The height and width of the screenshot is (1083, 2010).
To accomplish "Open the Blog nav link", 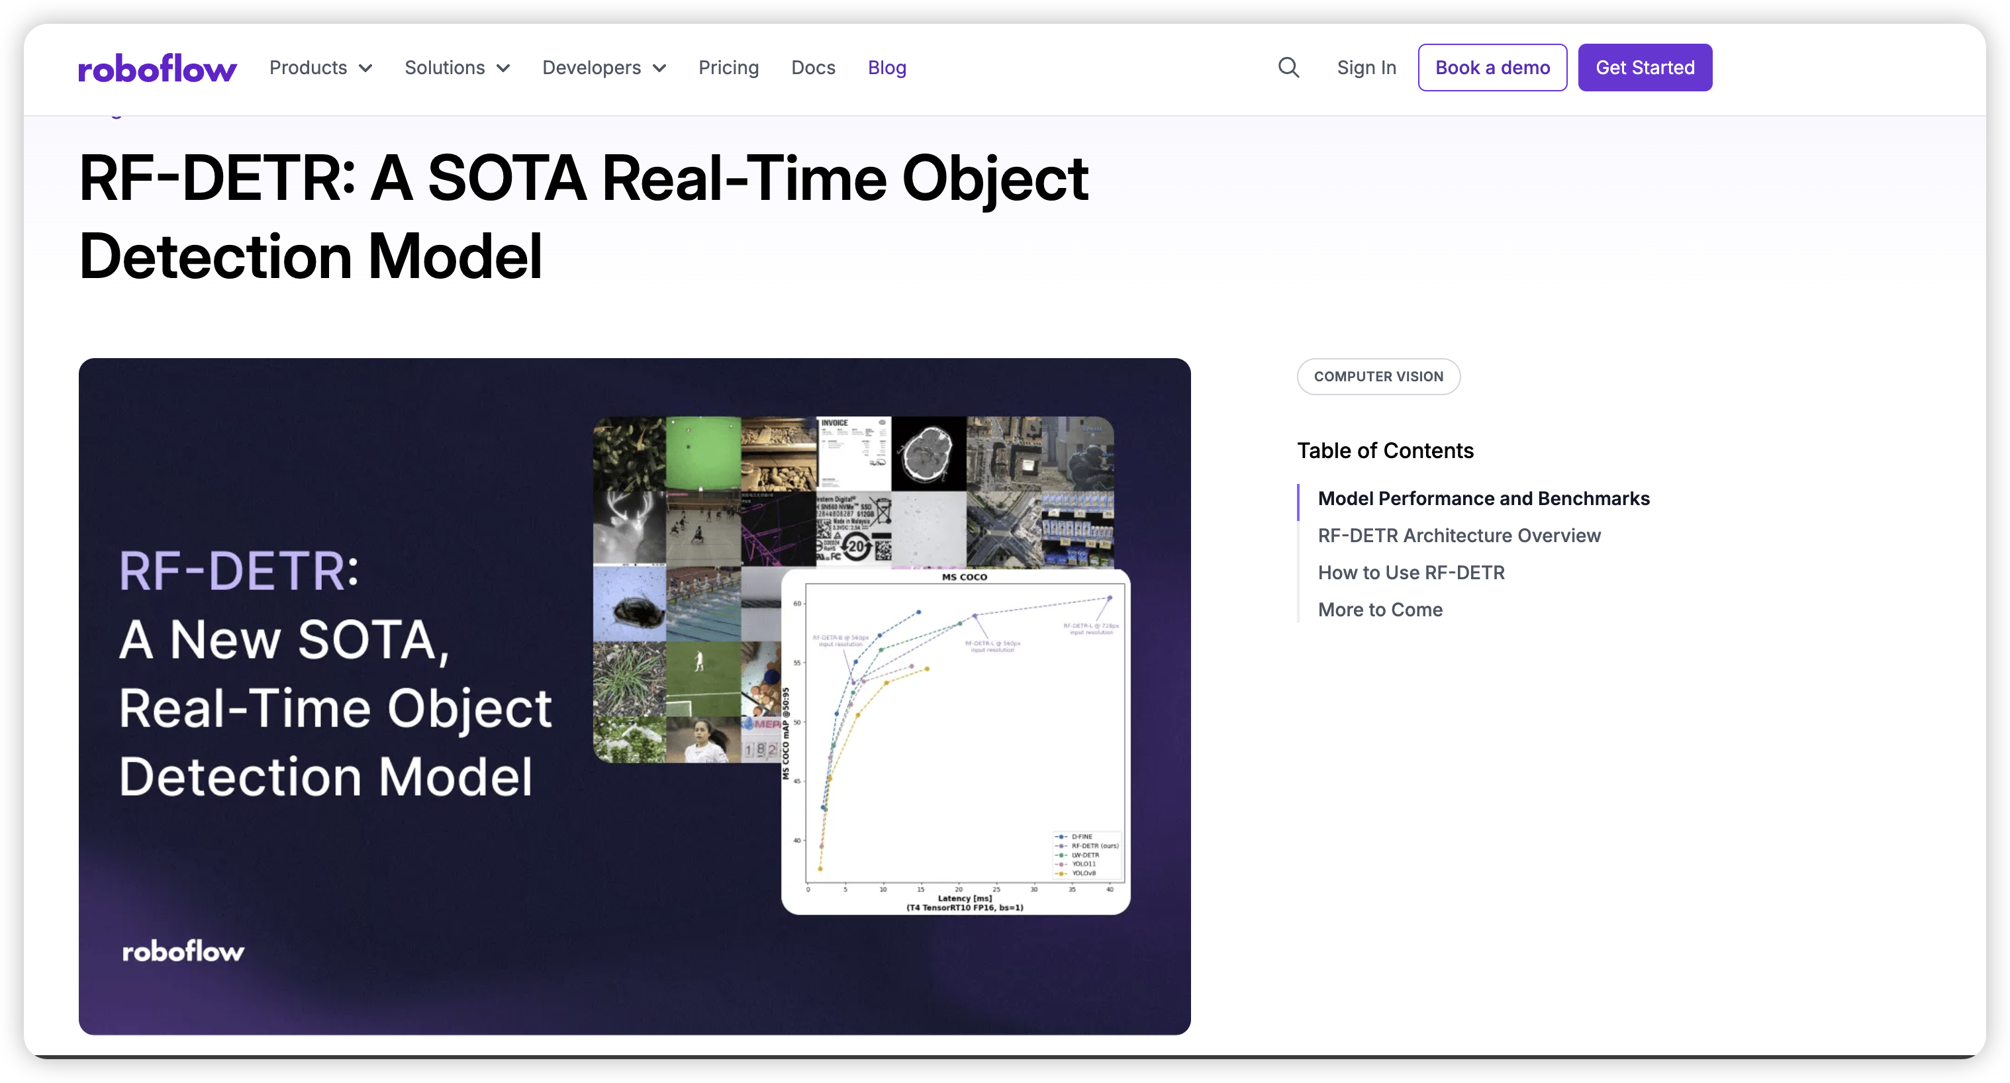I will coord(886,68).
